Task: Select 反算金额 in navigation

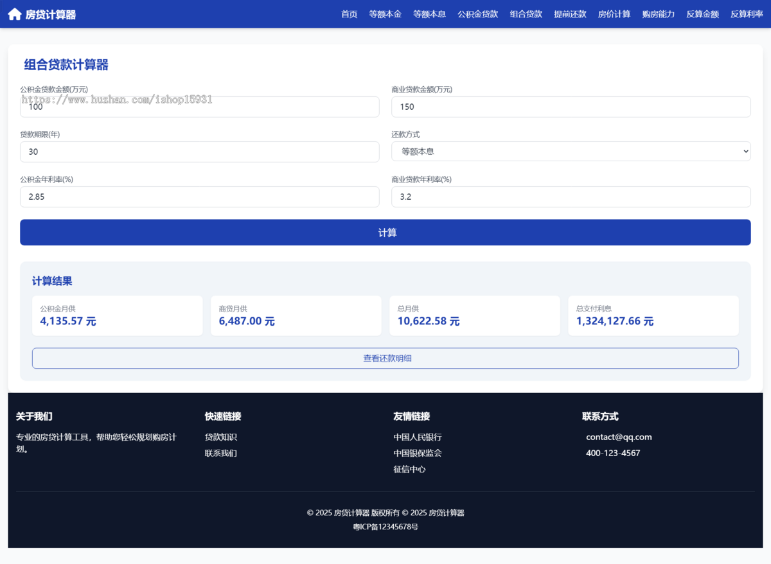Action: point(702,14)
